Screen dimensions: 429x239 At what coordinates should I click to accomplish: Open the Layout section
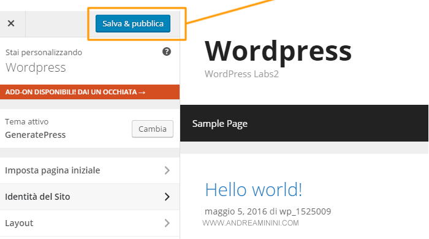point(89,223)
